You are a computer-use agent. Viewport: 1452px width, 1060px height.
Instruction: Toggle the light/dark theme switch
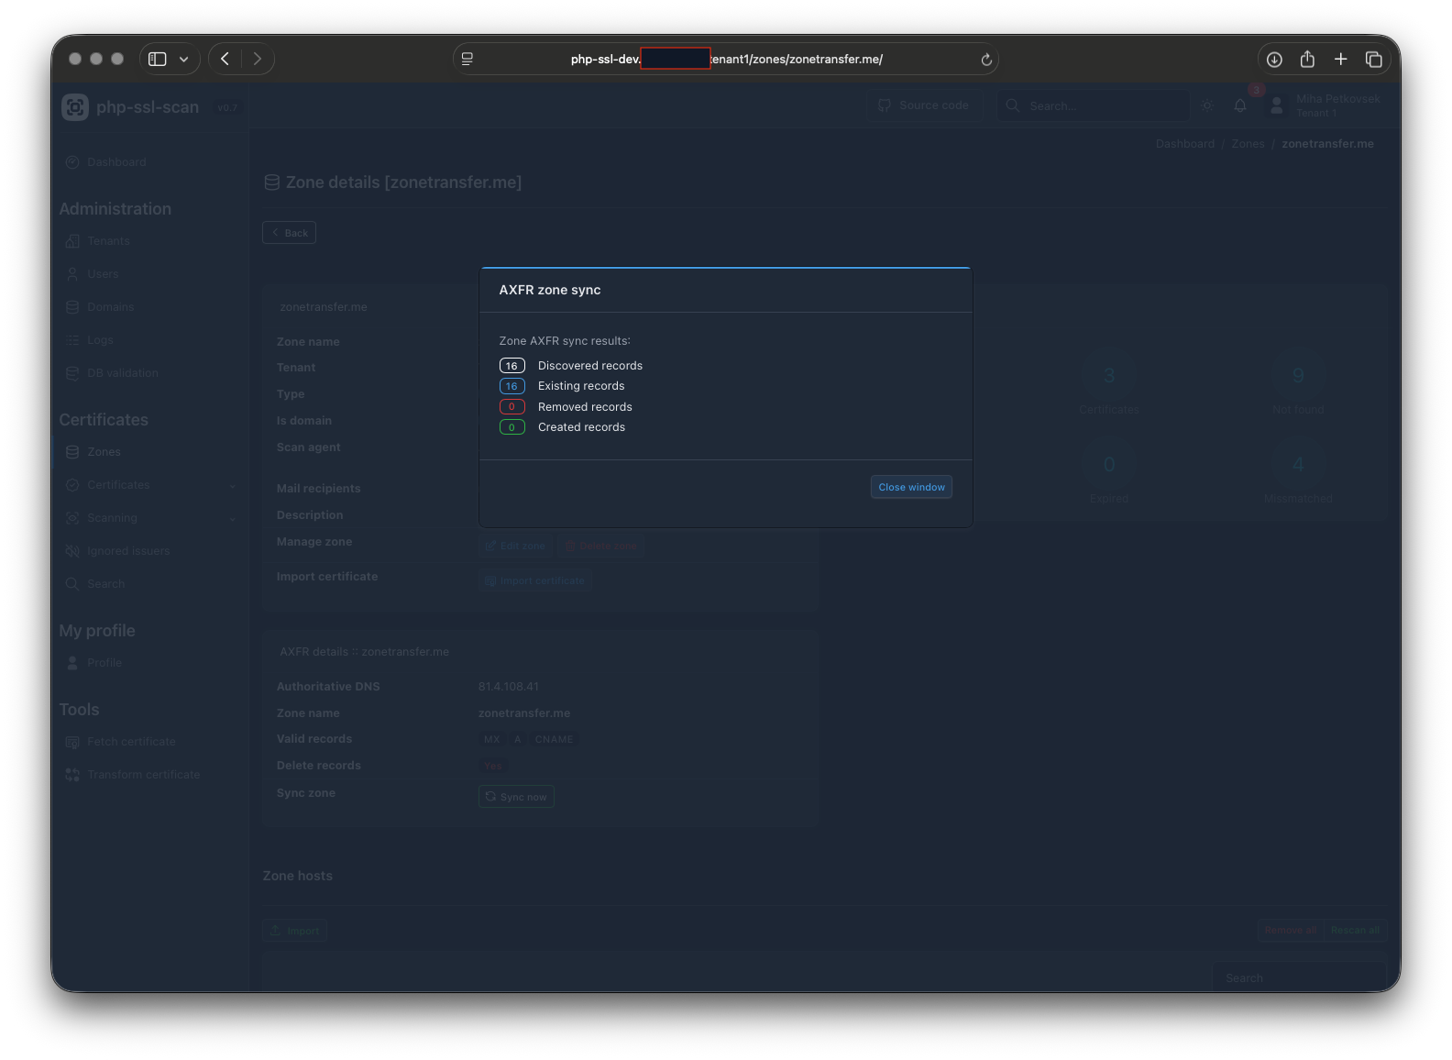(x=1207, y=106)
